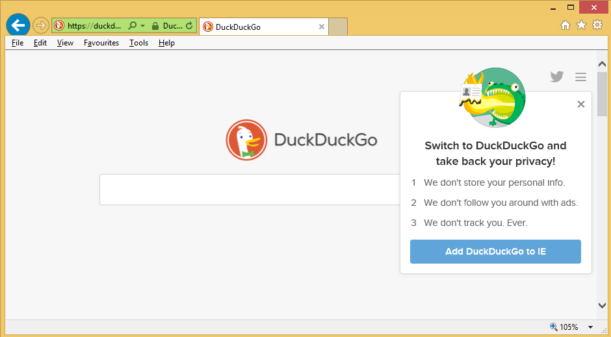Open the View menu
The width and height of the screenshot is (611, 337).
click(x=65, y=43)
